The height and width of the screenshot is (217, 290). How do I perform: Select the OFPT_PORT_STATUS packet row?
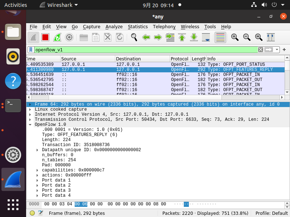(x=156, y=64)
